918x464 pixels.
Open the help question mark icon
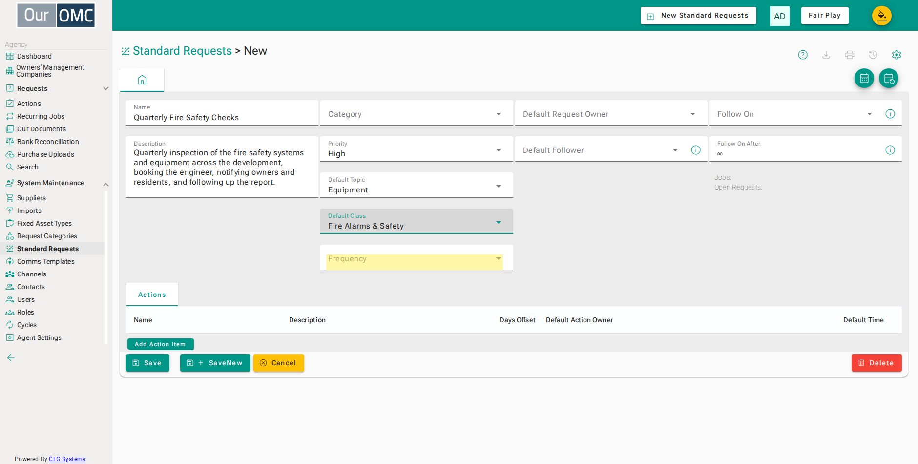803,55
